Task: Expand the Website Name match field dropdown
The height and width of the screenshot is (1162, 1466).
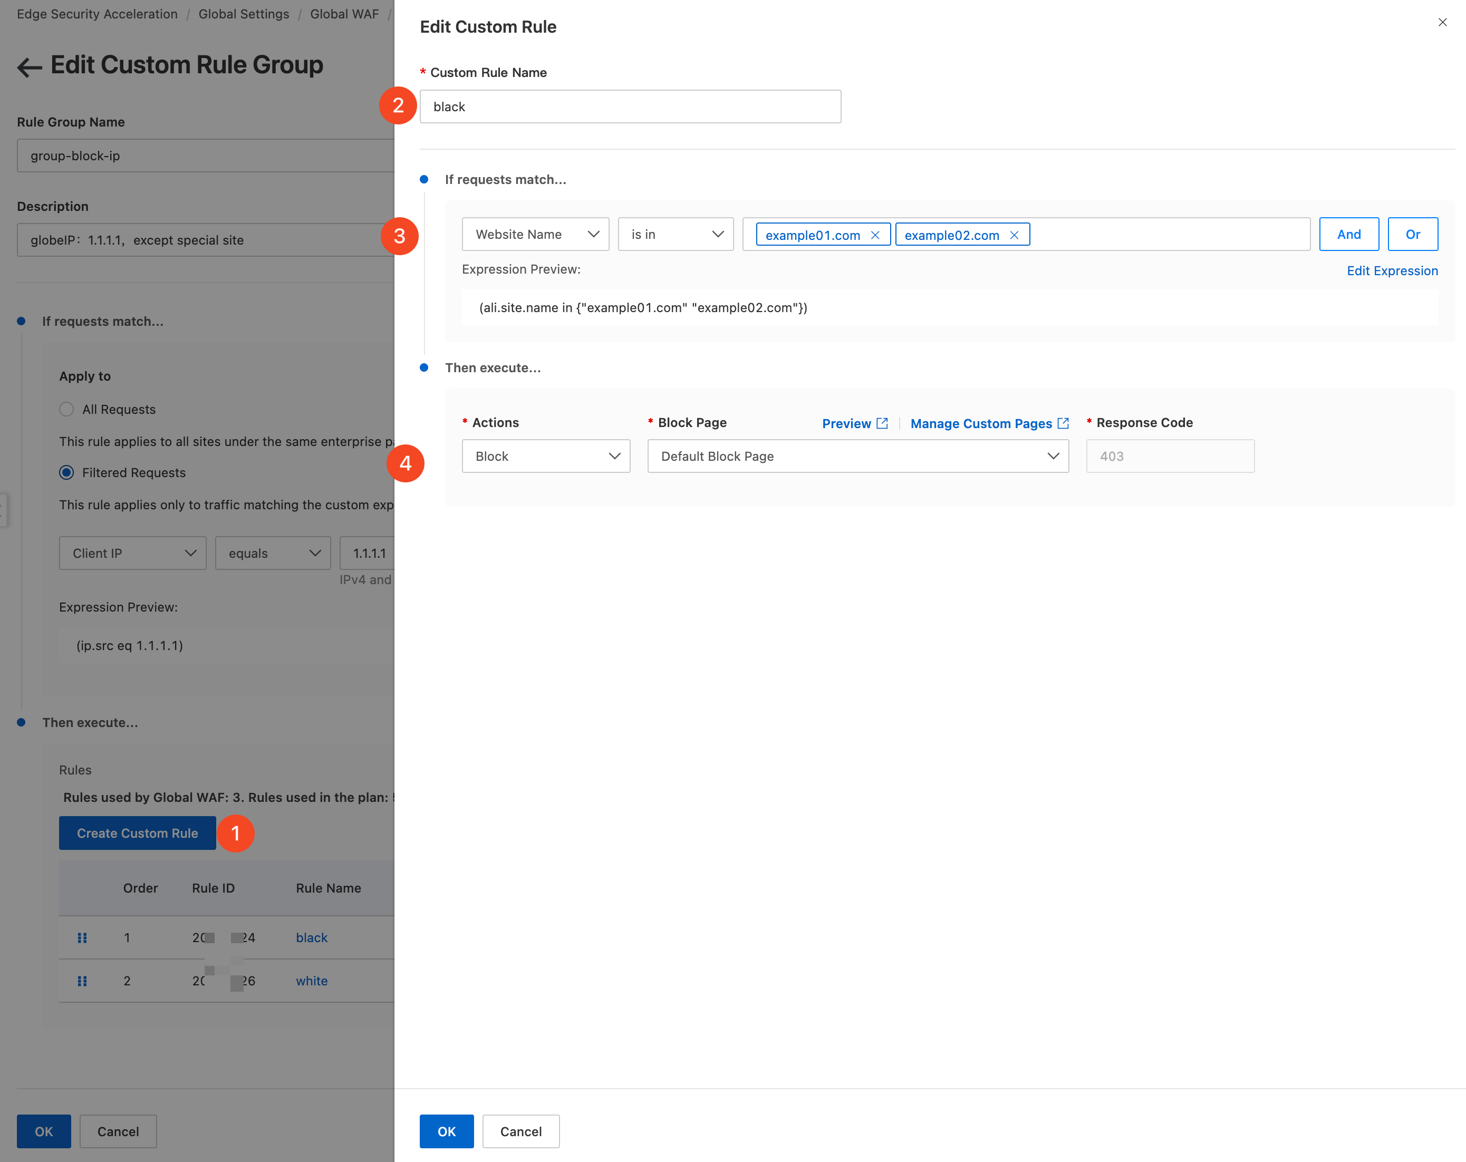Action: click(535, 235)
